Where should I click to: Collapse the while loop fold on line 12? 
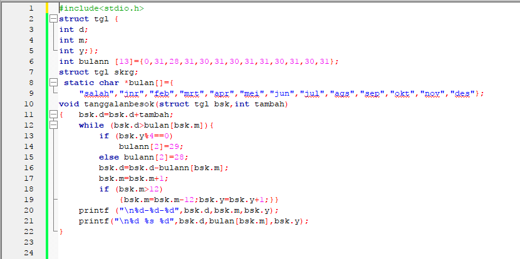click(x=53, y=125)
